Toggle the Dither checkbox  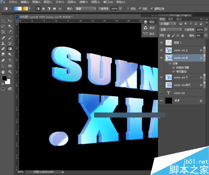click(x=140, y=9)
